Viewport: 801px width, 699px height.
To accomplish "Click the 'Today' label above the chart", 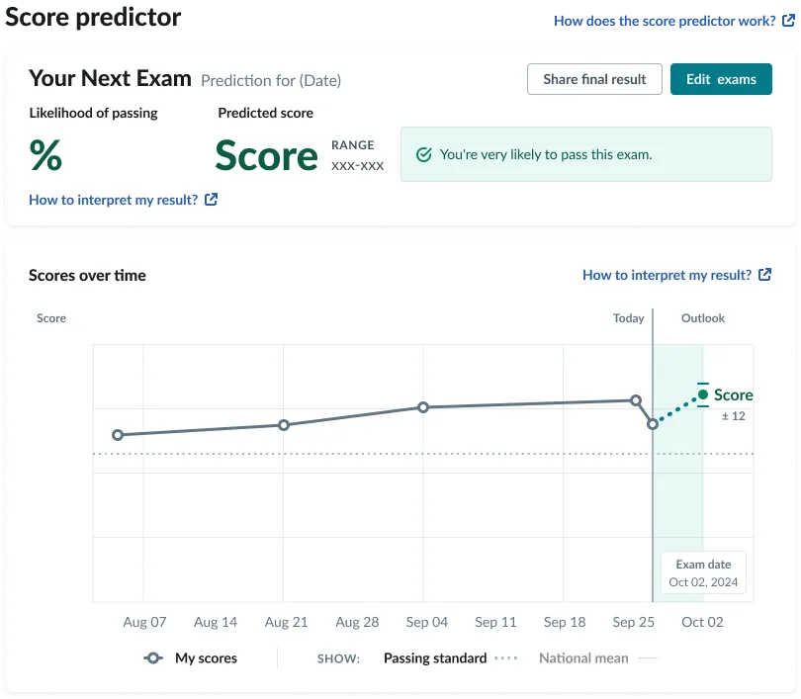I will click(628, 318).
